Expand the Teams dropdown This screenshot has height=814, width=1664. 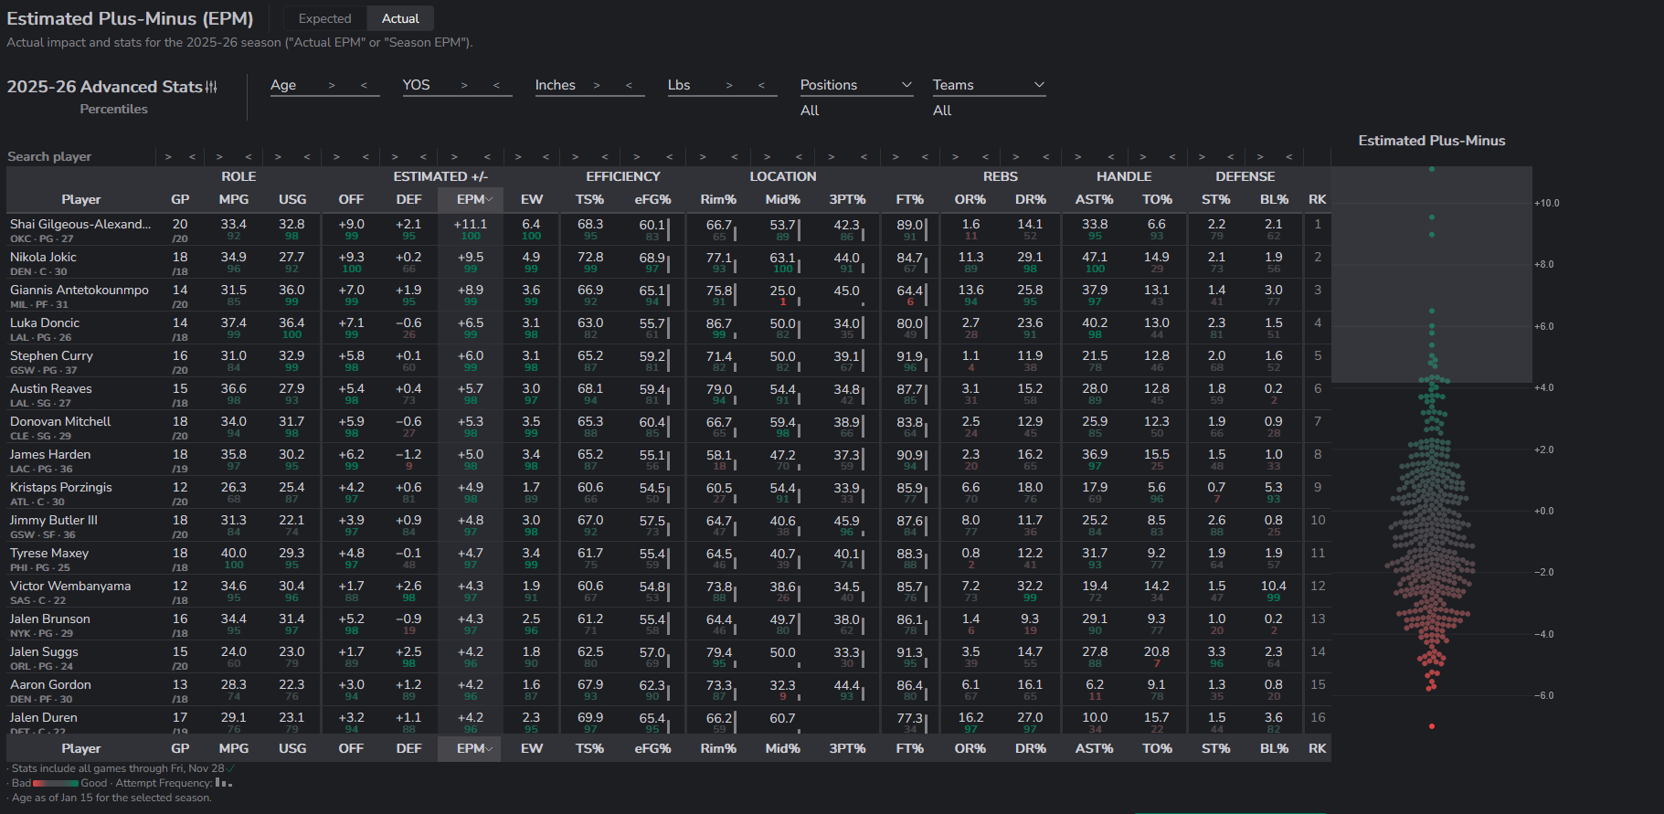pyautogui.click(x=988, y=85)
